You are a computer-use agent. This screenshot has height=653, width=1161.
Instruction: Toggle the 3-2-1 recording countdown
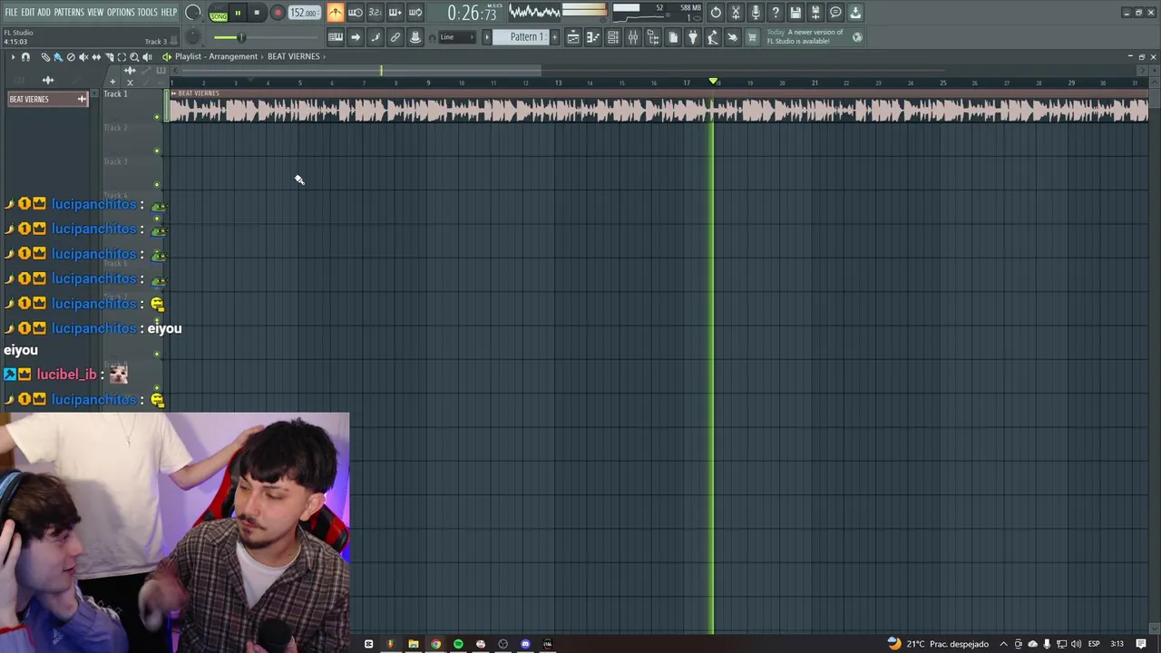point(376,13)
